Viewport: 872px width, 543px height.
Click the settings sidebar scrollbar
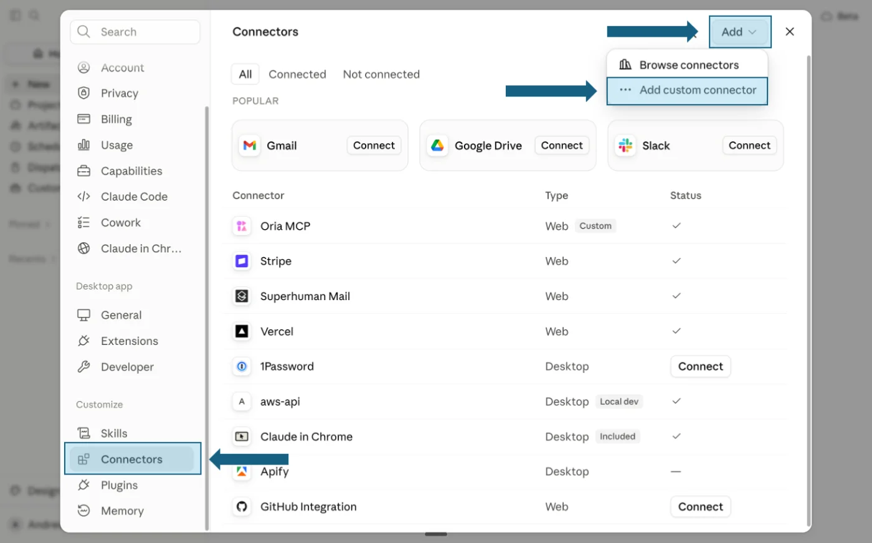click(x=207, y=318)
